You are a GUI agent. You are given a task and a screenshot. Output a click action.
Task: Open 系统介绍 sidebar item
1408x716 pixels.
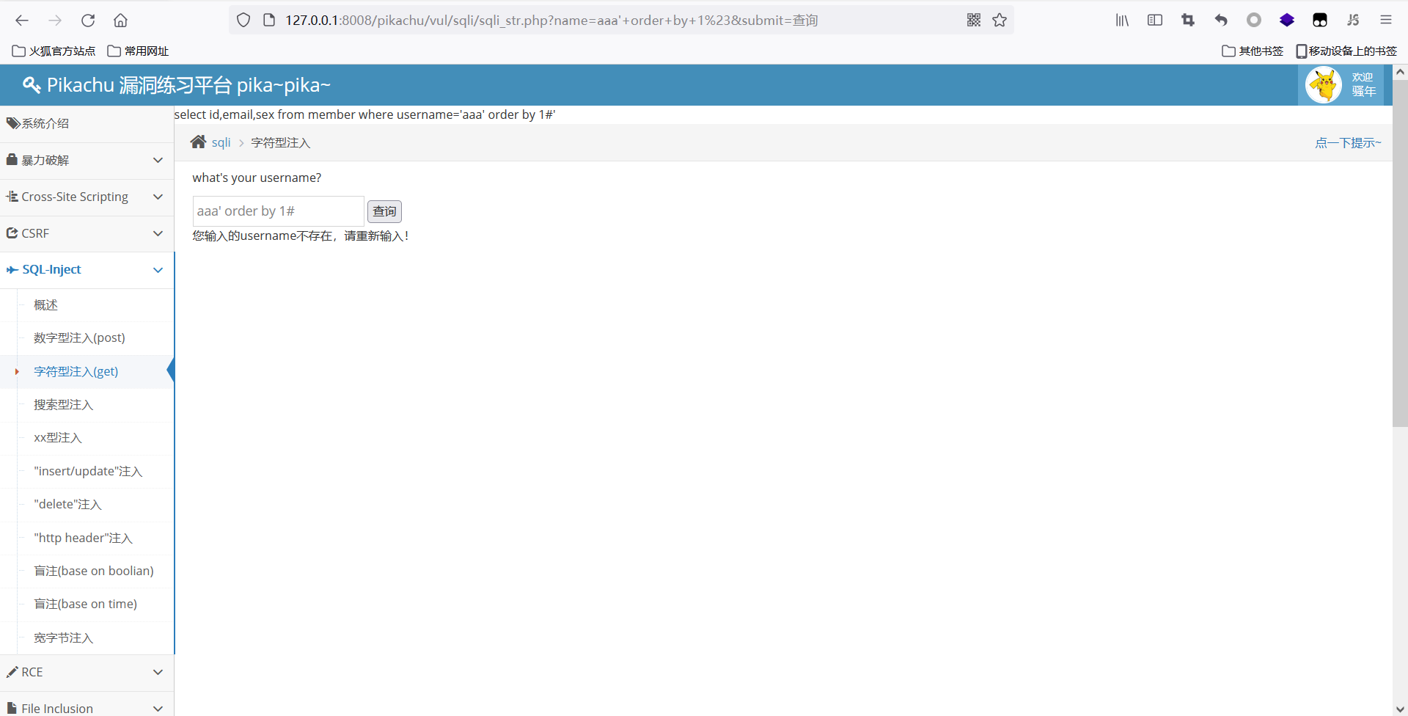click(x=87, y=124)
